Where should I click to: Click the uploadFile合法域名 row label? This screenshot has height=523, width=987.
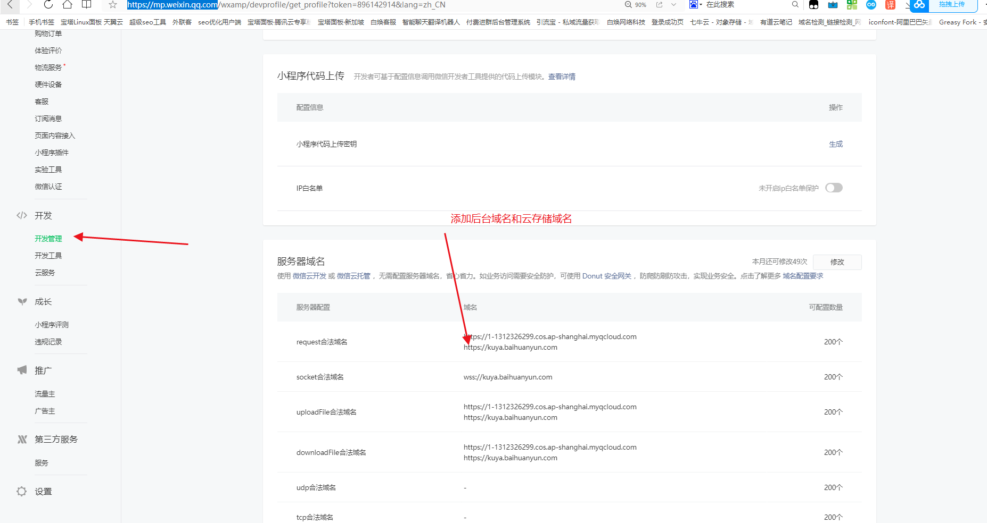[326, 412]
